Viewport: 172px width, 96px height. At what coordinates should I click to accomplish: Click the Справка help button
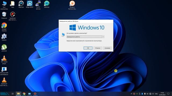click(x=107, y=48)
